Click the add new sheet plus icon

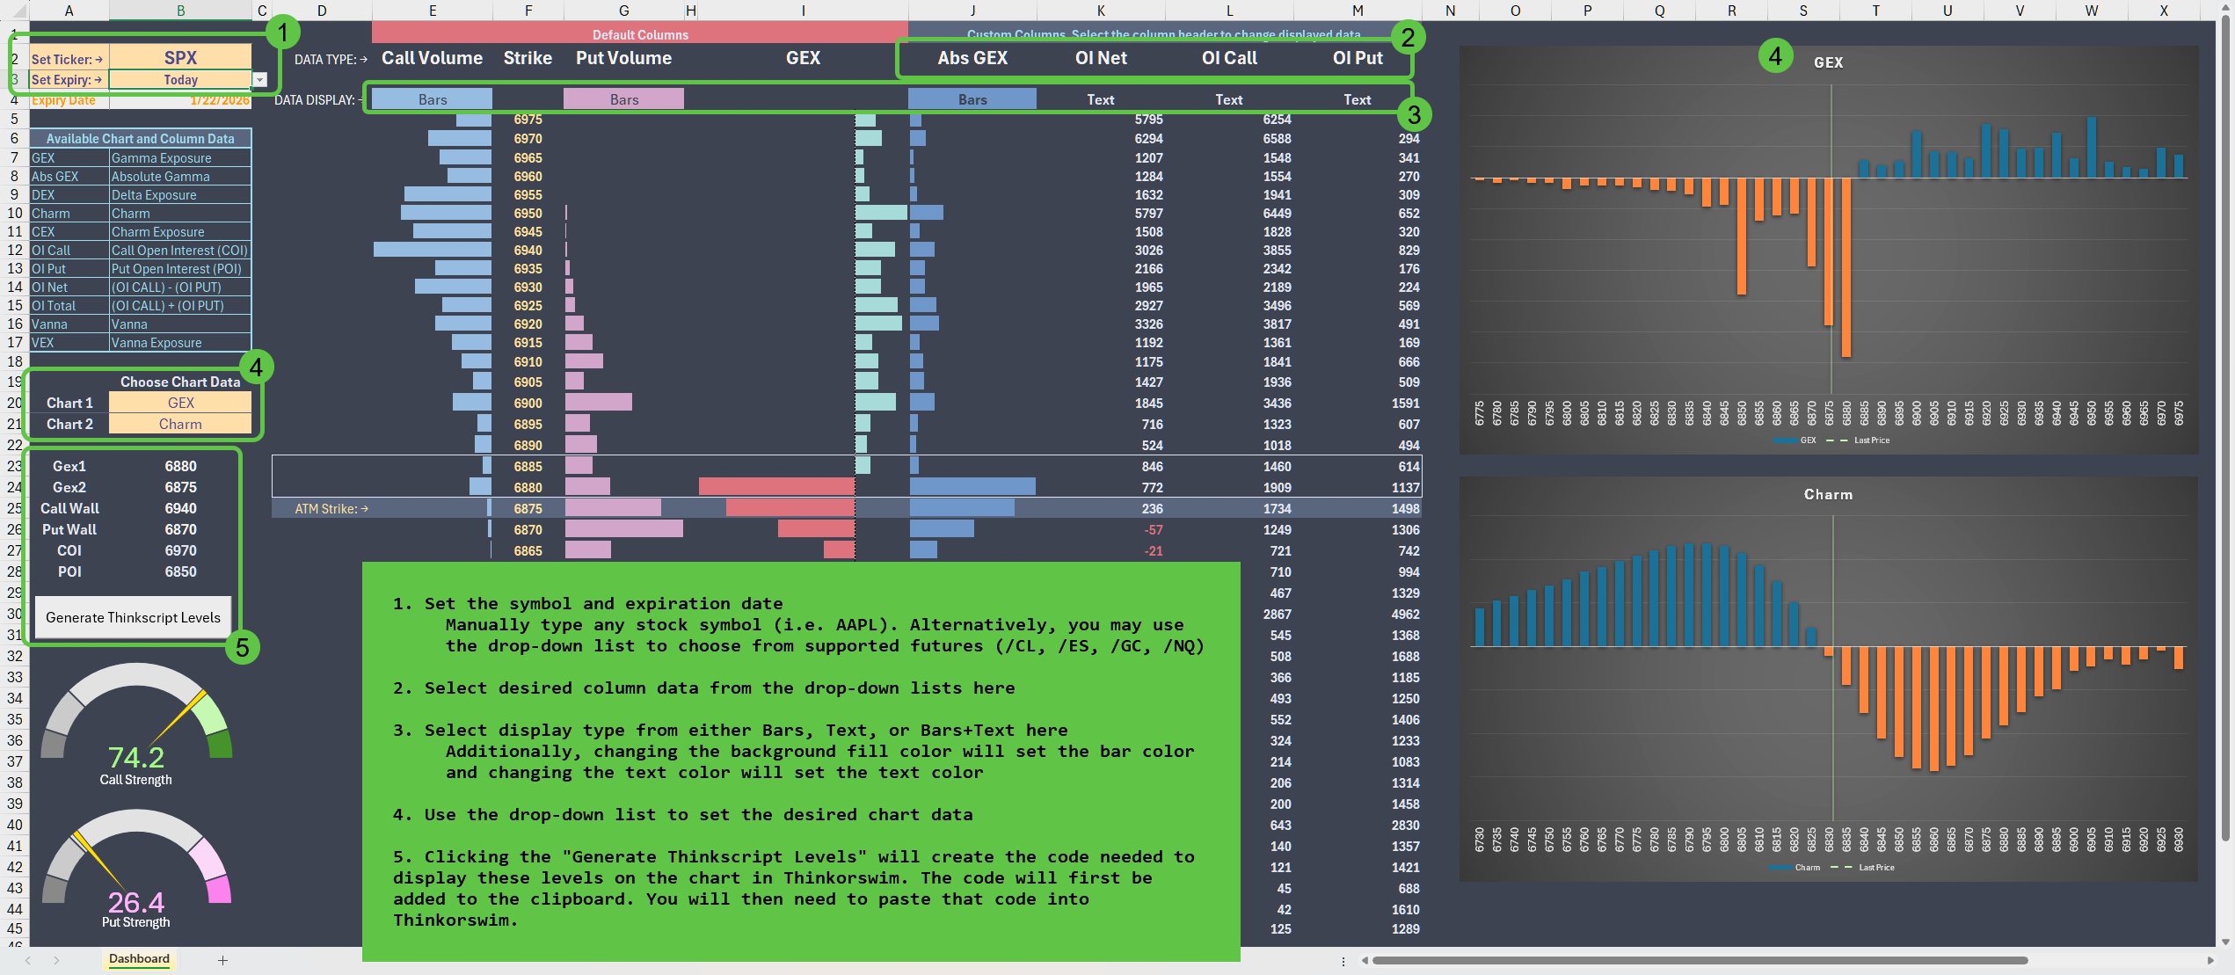point(222,960)
